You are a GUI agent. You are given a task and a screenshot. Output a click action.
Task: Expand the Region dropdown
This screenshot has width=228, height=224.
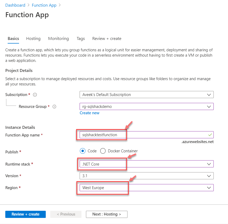[147, 188]
